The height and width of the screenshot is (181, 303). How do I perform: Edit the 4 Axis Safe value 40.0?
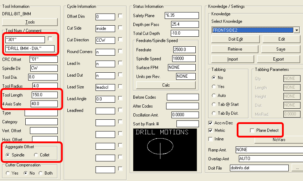click(44, 104)
